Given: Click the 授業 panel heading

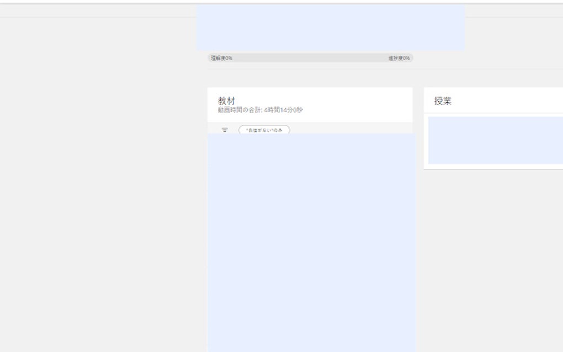Looking at the screenshot, I should pos(443,101).
